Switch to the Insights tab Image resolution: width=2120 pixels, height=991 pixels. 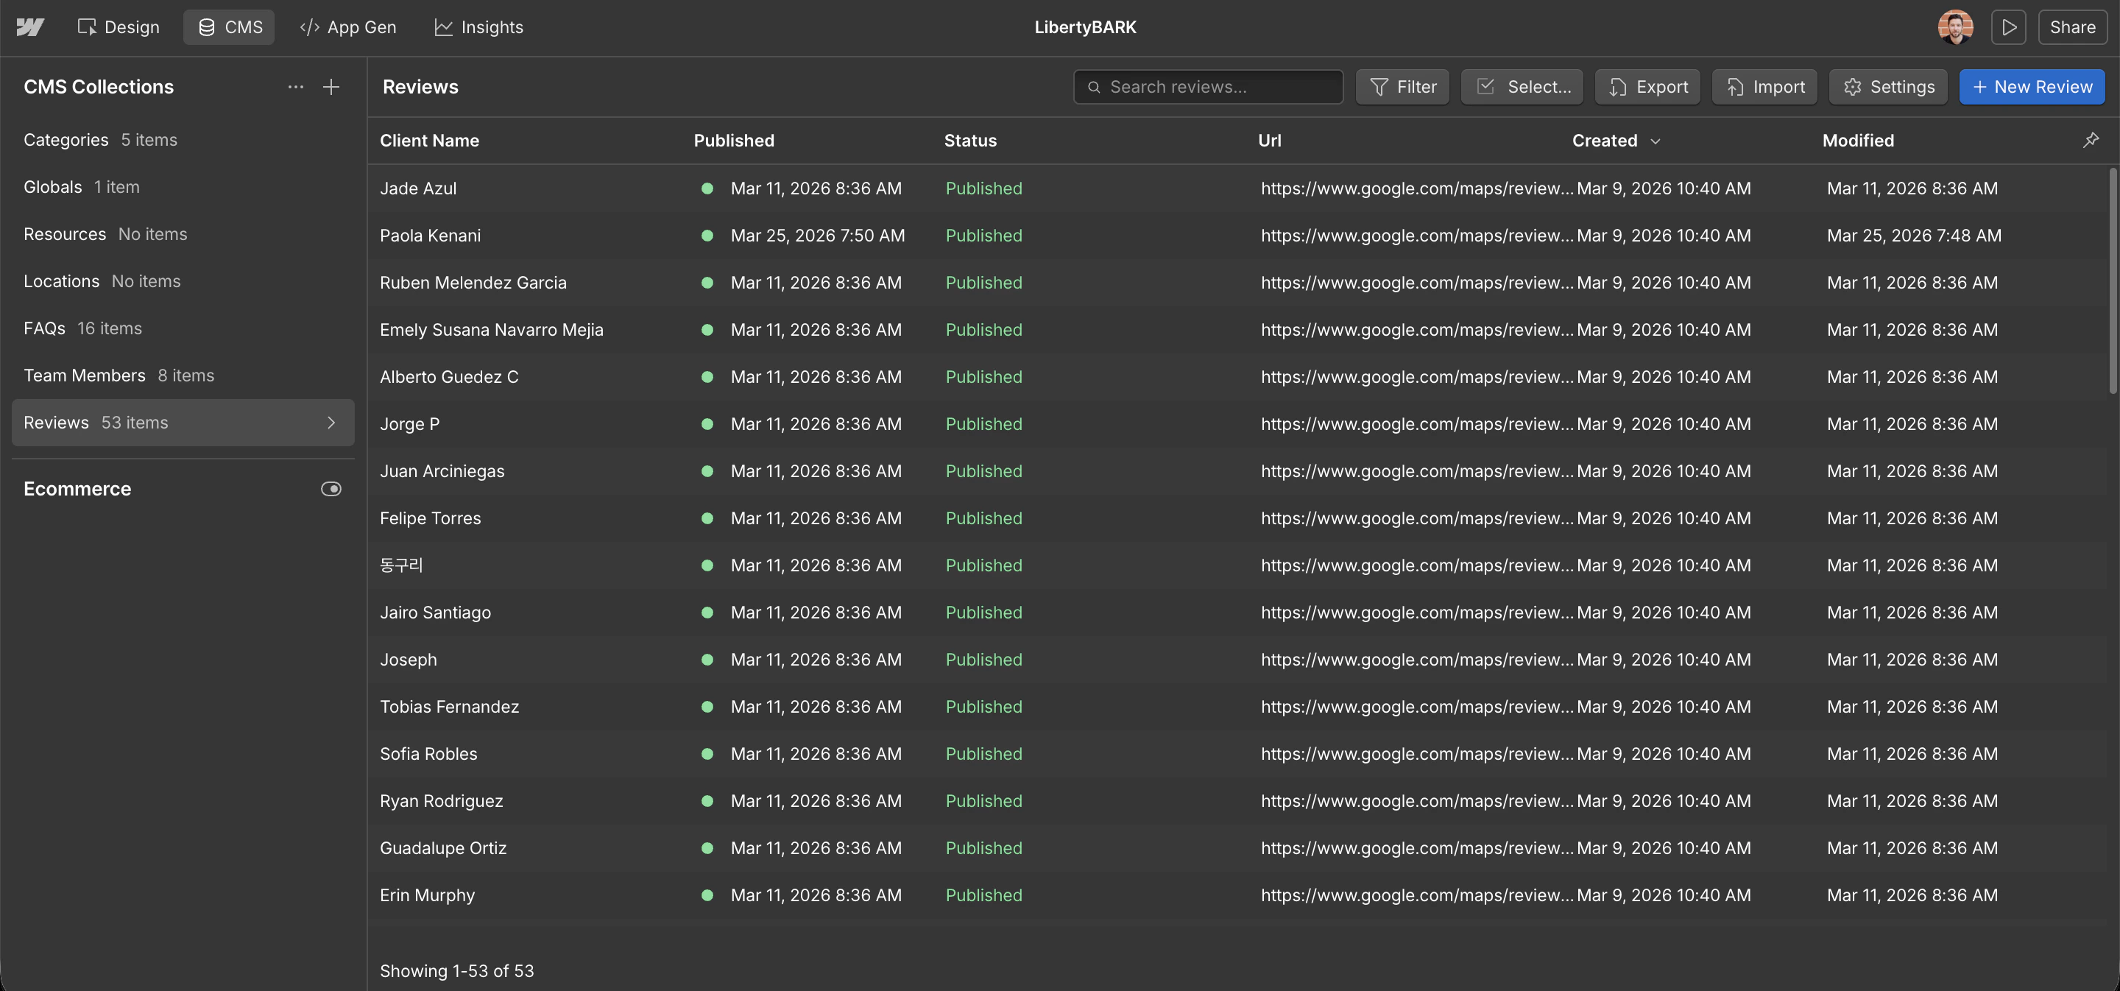tap(478, 27)
